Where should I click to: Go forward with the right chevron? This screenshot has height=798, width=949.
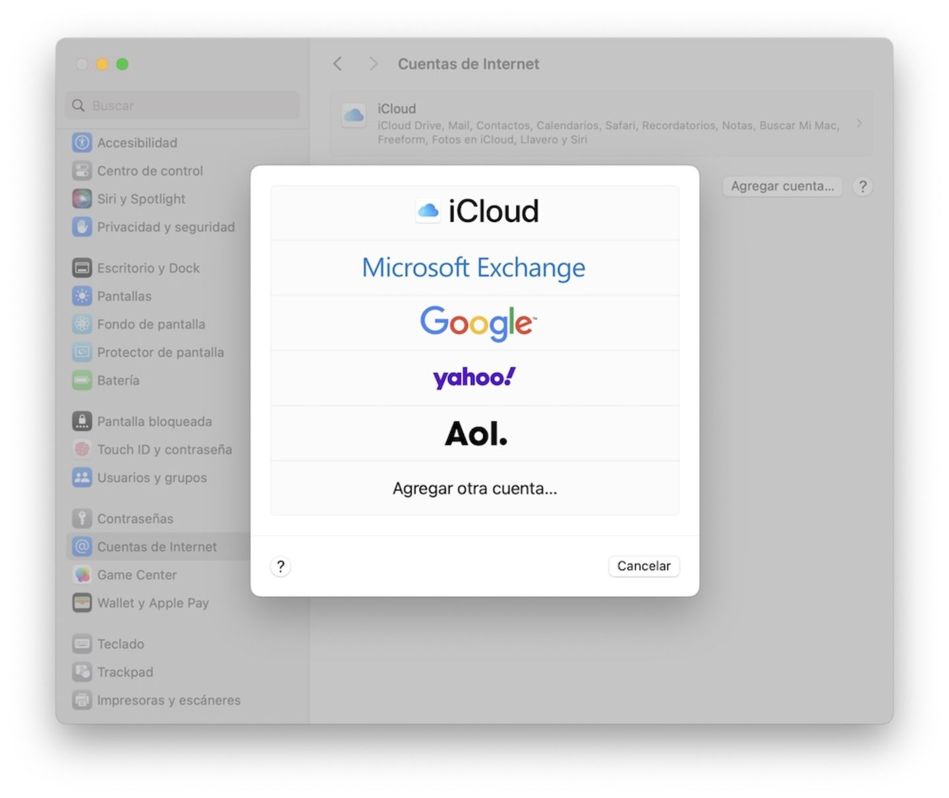[x=373, y=64]
